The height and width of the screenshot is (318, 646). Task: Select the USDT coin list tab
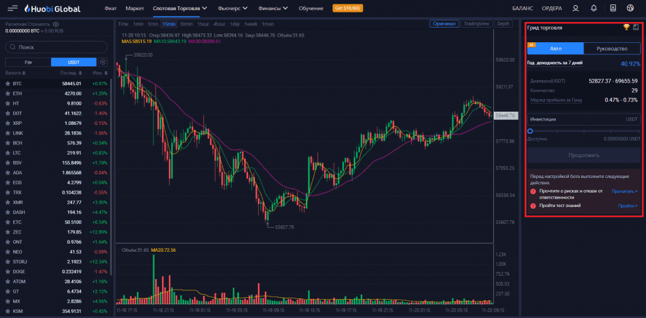point(74,62)
